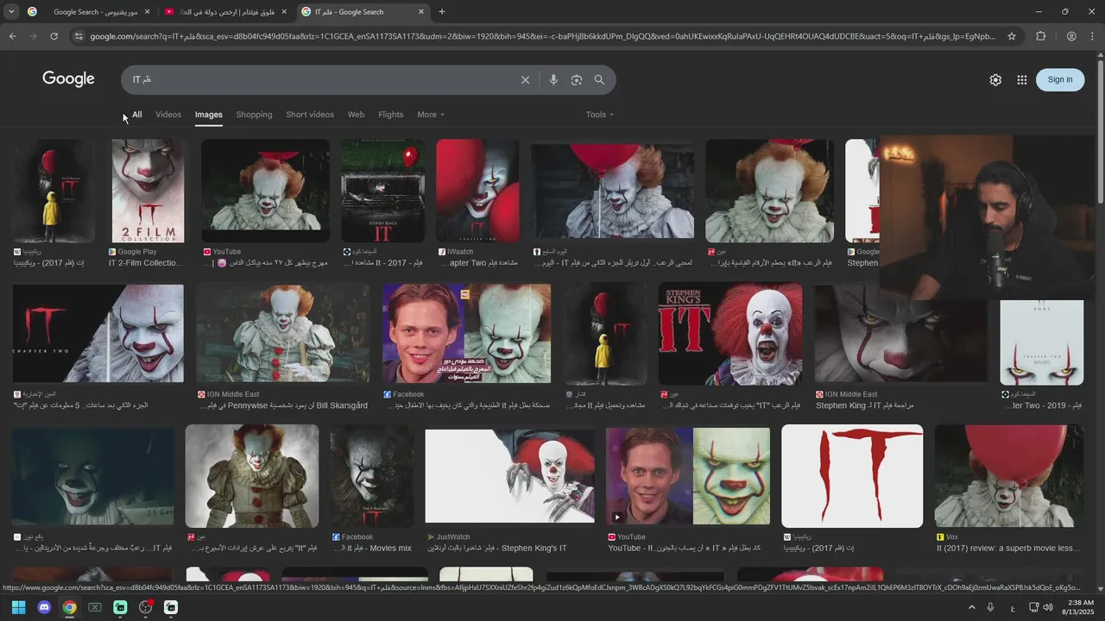Open the red IT logo Wikipedia thumbnail
The height and width of the screenshot is (621, 1105).
[852, 475]
